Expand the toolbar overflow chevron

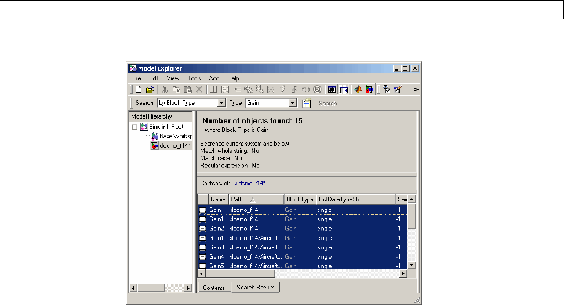coord(416,90)
